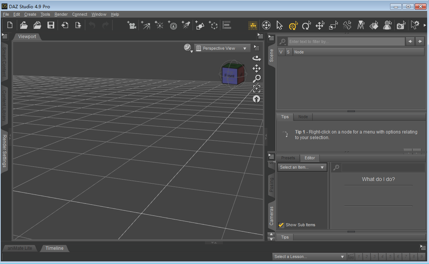
Task: Open the Timeline pane options menu
Action: (423, 248)
